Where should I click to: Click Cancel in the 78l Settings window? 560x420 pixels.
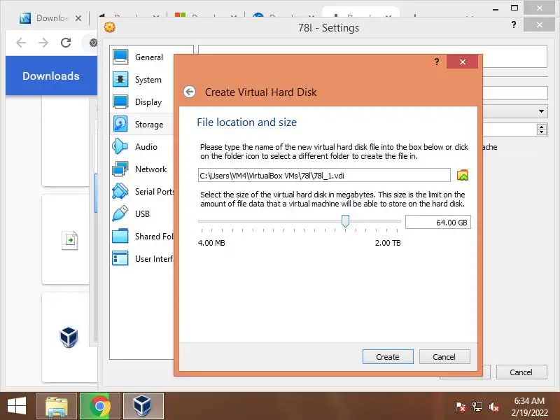tap(521, 372)
